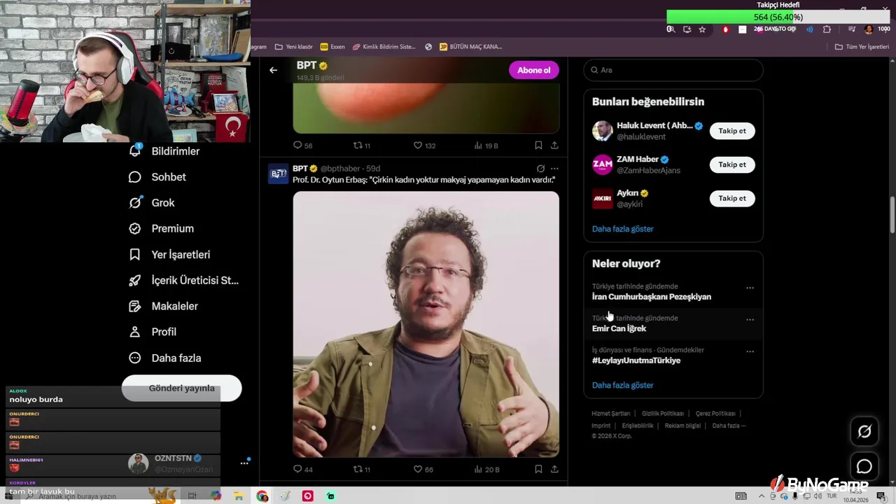
Task: Open ZAM Haber profile avatar
Action: click(x=603, y=164)
